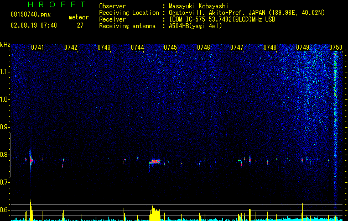Click the 0749 time axis label
348x221 pixels.
303,48
